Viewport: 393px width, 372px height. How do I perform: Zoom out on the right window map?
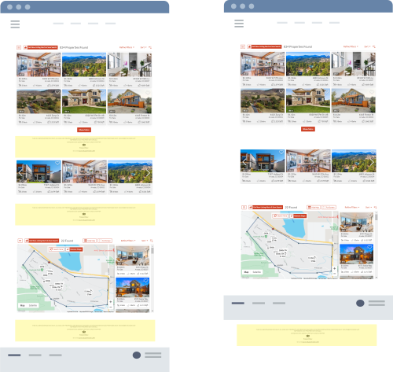coord(335,274)
